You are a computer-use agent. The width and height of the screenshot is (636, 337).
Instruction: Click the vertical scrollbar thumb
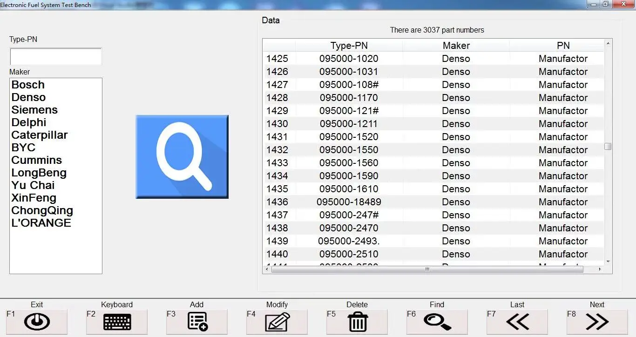608,146
